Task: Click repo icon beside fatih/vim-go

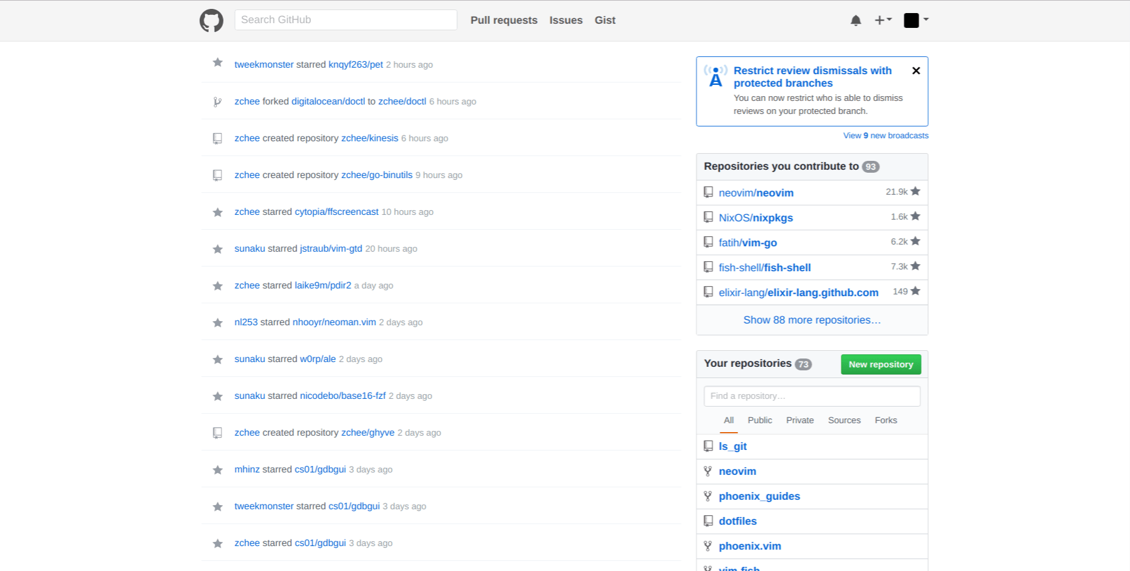Action: [x=708, y=242]
